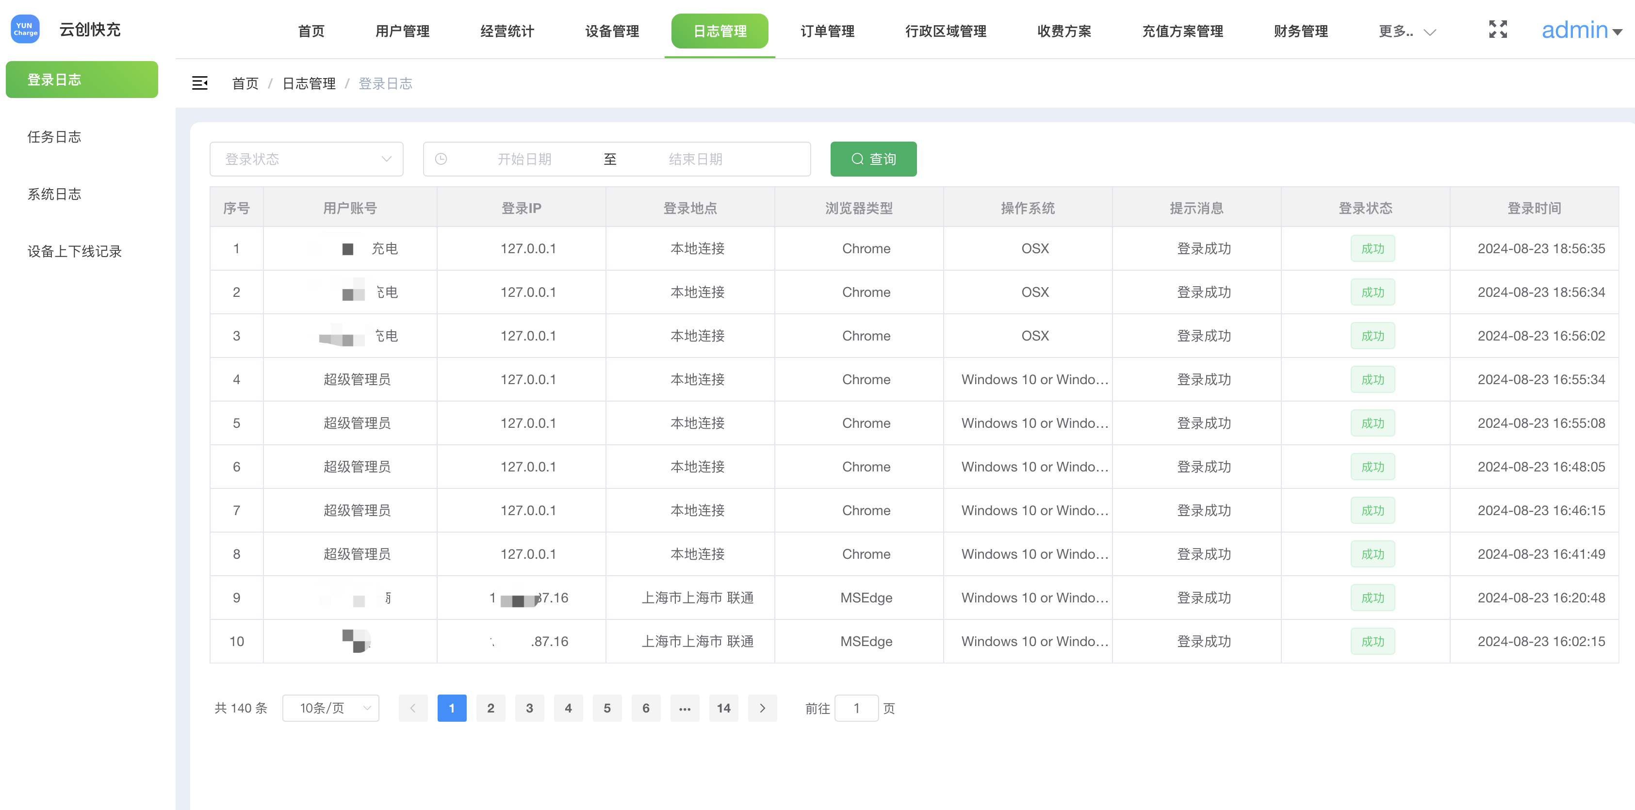
Task: Open the 经营统计 nav tab
Action: (x=507, y=31)
